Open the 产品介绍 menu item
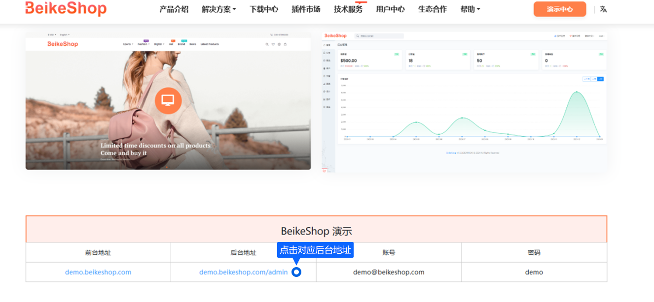The height and width of the screenshot is (302, 654). 174,9
